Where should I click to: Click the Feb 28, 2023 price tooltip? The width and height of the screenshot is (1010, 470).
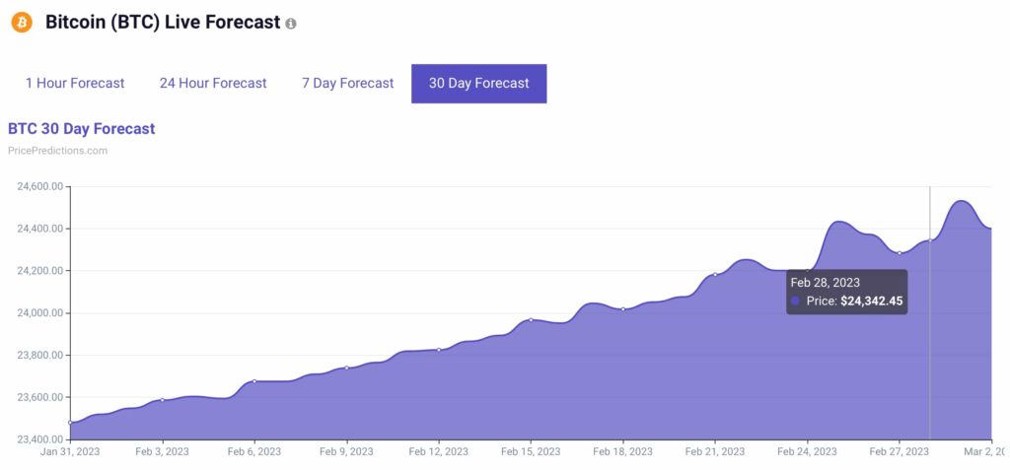tap(847, 292)
